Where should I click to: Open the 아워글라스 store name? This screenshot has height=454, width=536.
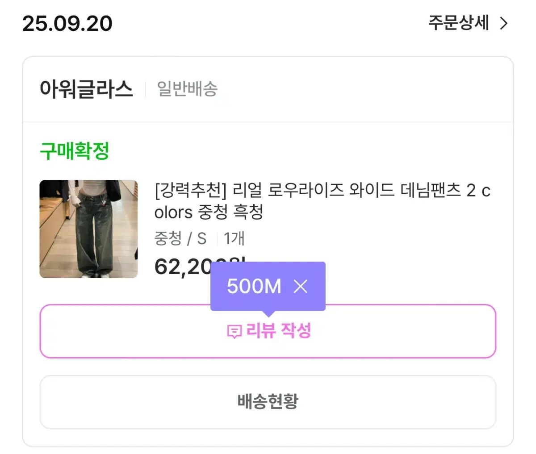pyautogui.click(x=86, y=89)
